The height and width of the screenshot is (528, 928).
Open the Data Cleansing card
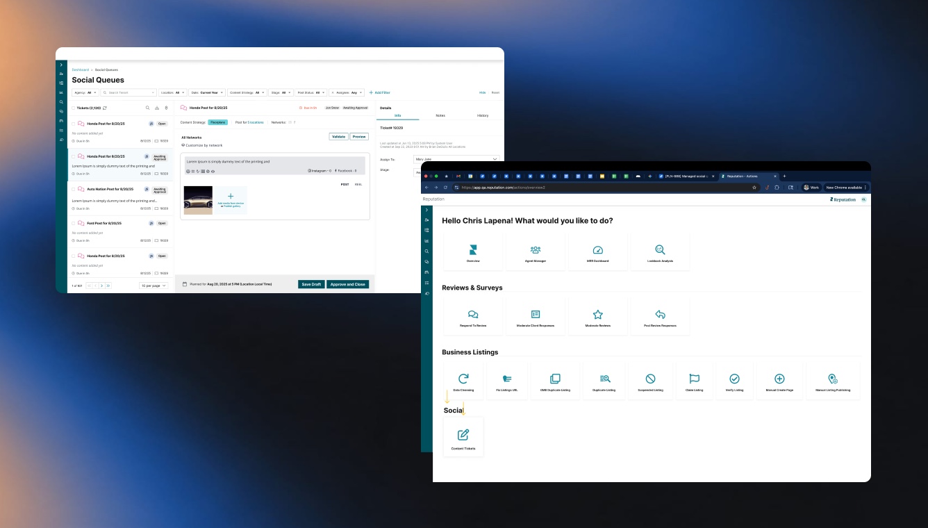point(463,381)
